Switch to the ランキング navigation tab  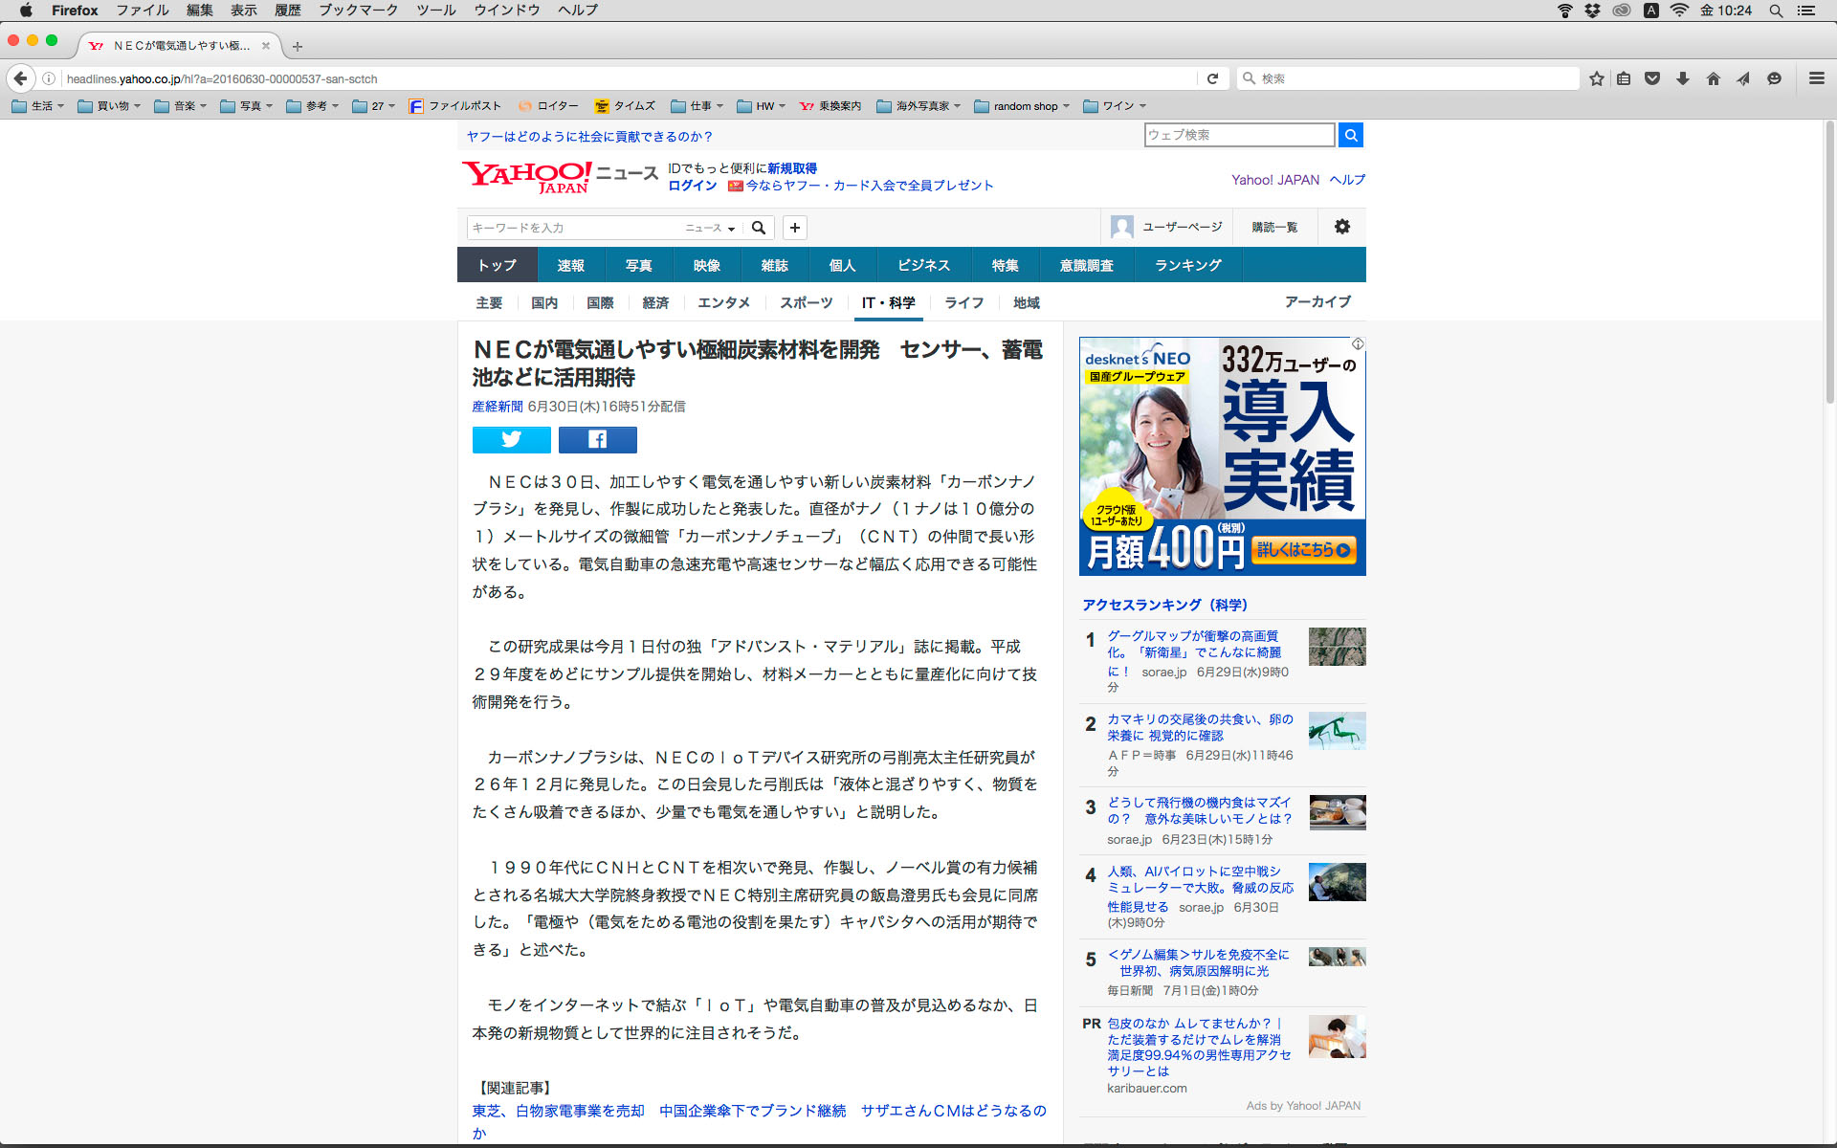point(1187,265)
